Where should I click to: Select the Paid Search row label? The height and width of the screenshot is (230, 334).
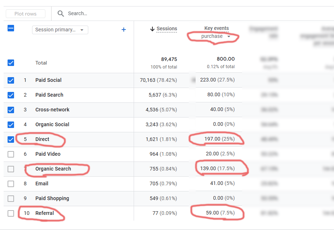[49, 95]
